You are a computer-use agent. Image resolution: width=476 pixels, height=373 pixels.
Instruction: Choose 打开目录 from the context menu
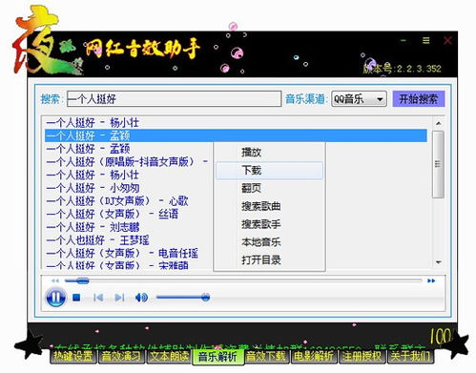(269, 260)
